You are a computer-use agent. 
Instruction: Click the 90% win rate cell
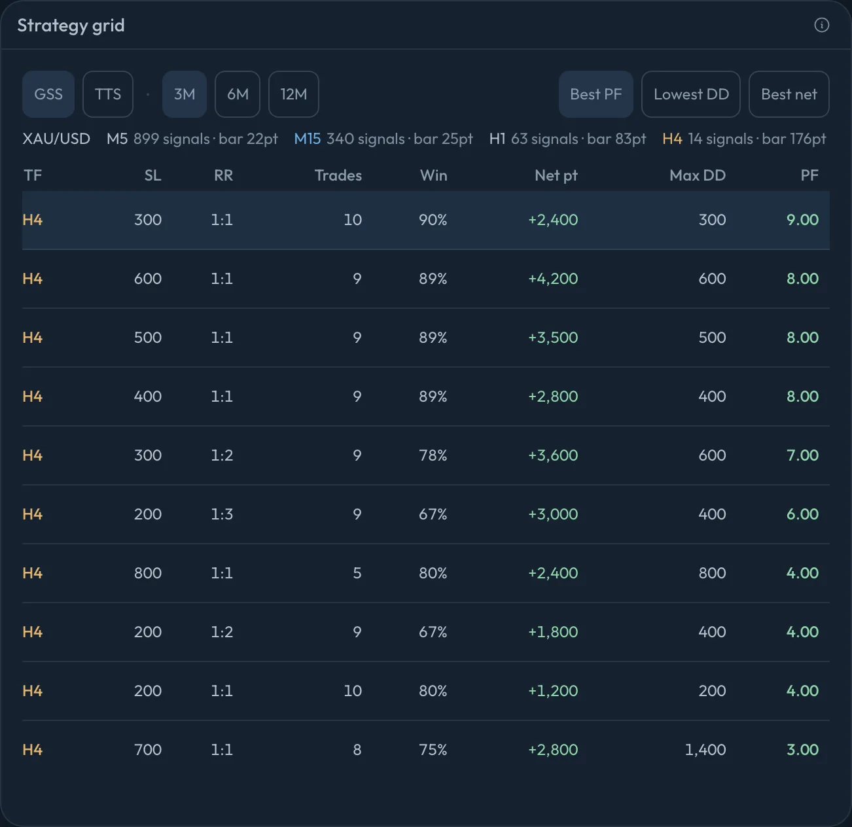click(433, 220)
